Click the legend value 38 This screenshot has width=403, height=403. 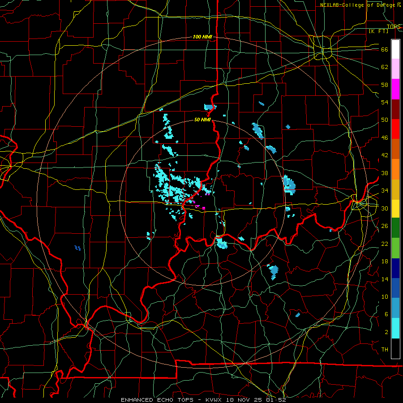(x=385, y=173)
